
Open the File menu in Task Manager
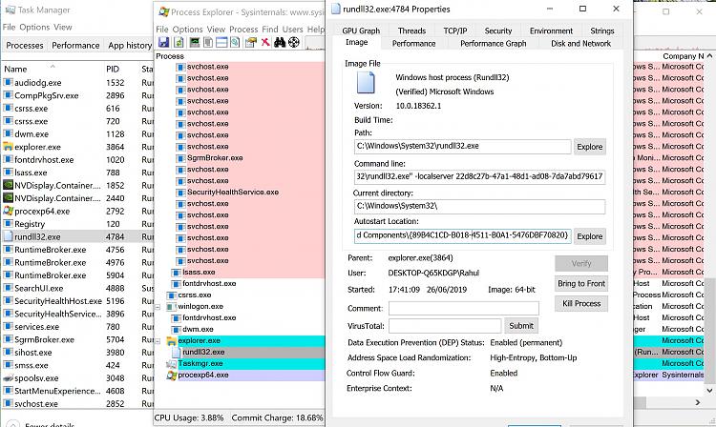click(9, 27)
